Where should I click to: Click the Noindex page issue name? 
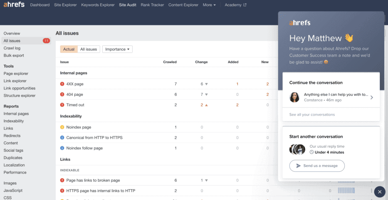pyautogui.click(x=79, y=127)
